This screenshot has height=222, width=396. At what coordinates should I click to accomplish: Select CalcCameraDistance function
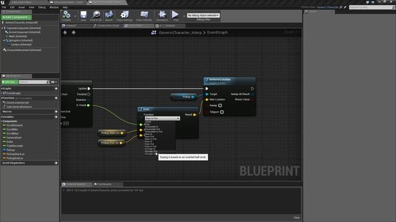point(19,107)
